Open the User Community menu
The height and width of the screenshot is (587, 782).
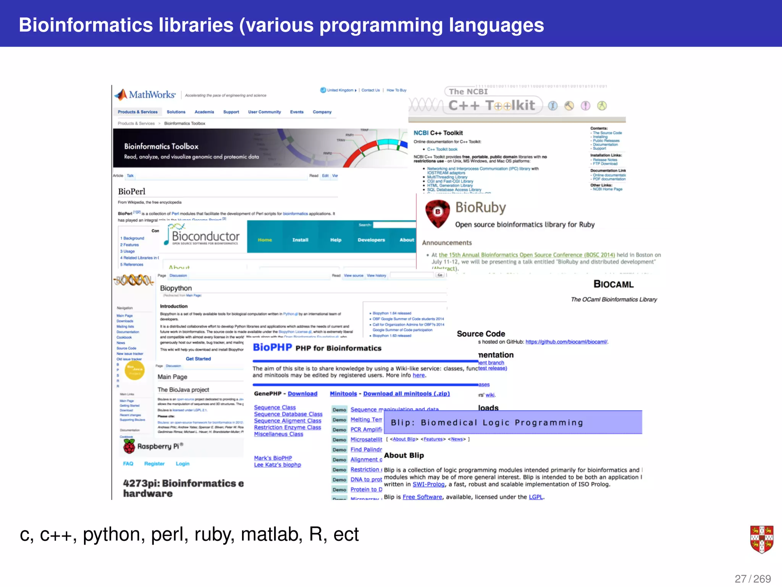[264, 112]
